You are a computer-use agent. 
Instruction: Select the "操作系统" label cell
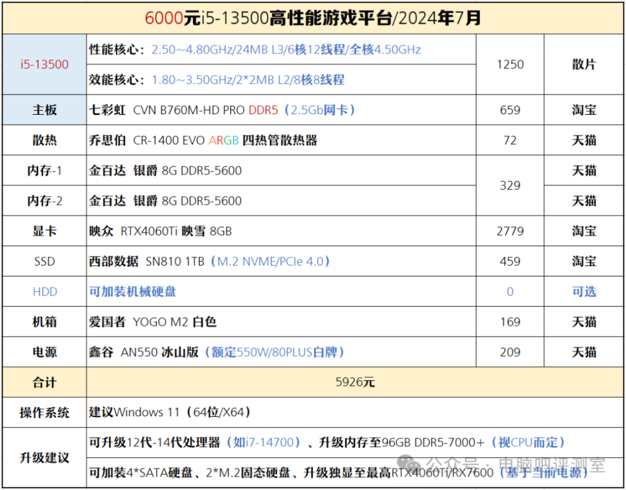pos(44,412)
